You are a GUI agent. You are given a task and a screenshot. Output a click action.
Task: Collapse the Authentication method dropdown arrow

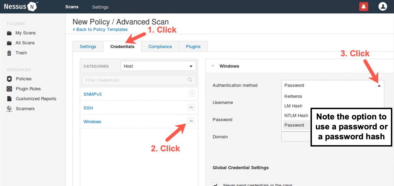coord(379,85)
